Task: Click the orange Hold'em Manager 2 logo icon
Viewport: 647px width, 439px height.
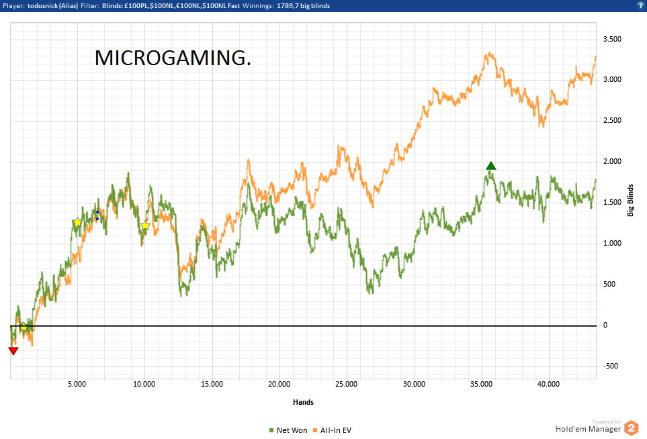Action: (x=632, y=428)
